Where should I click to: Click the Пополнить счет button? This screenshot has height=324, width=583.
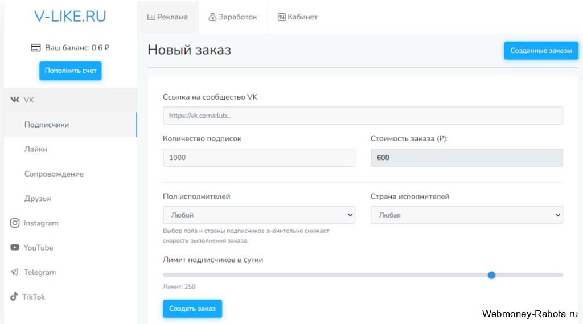coord(70,71)
